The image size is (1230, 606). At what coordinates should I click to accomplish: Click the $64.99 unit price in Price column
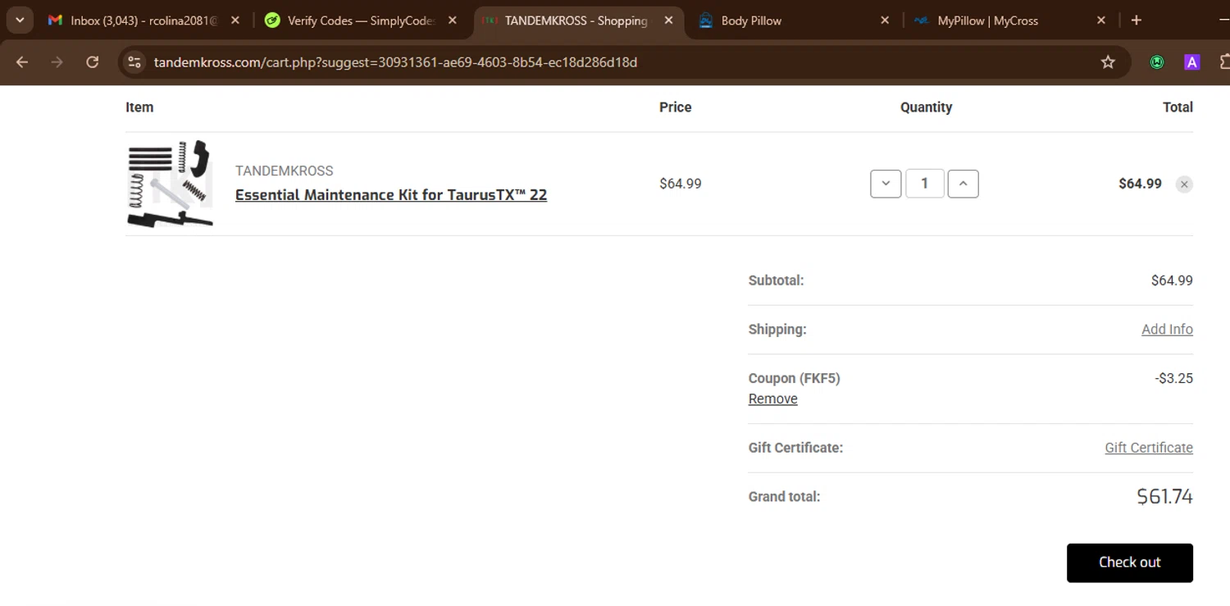pyautogui.click(x=681, y=184)
